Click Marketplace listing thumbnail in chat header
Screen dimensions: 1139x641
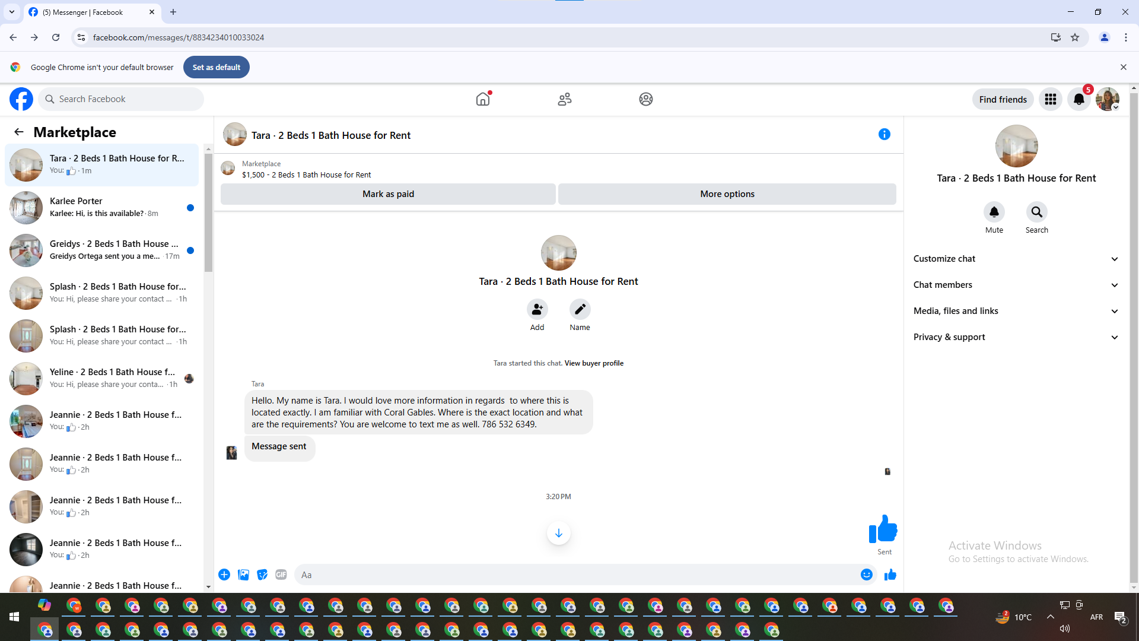(x=228, y=169)
